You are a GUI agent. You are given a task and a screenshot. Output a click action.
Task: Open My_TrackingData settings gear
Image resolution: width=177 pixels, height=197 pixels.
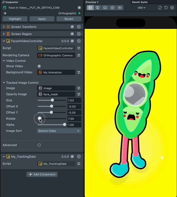click(x=79, y=157)
